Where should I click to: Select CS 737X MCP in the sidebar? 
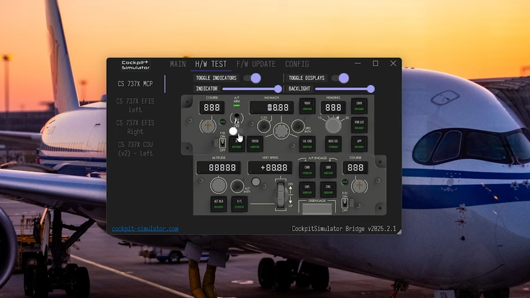(135, 84)
